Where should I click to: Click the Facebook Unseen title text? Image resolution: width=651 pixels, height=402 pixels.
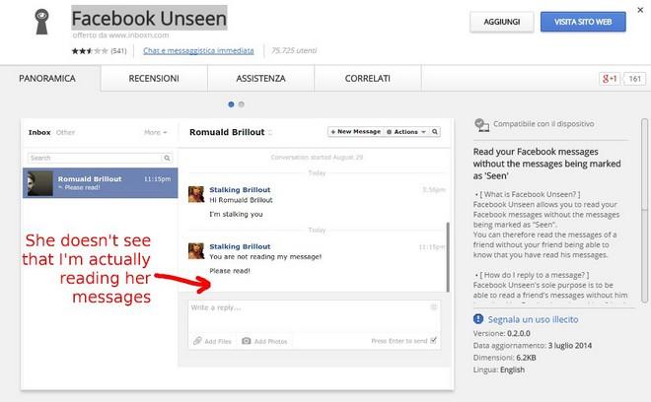(x=150, y=19)
